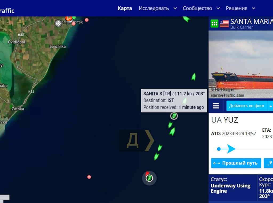The image size is (273, 203).
Task: Select the pink dot marker south of Zatoka
Action: [89, 177]
